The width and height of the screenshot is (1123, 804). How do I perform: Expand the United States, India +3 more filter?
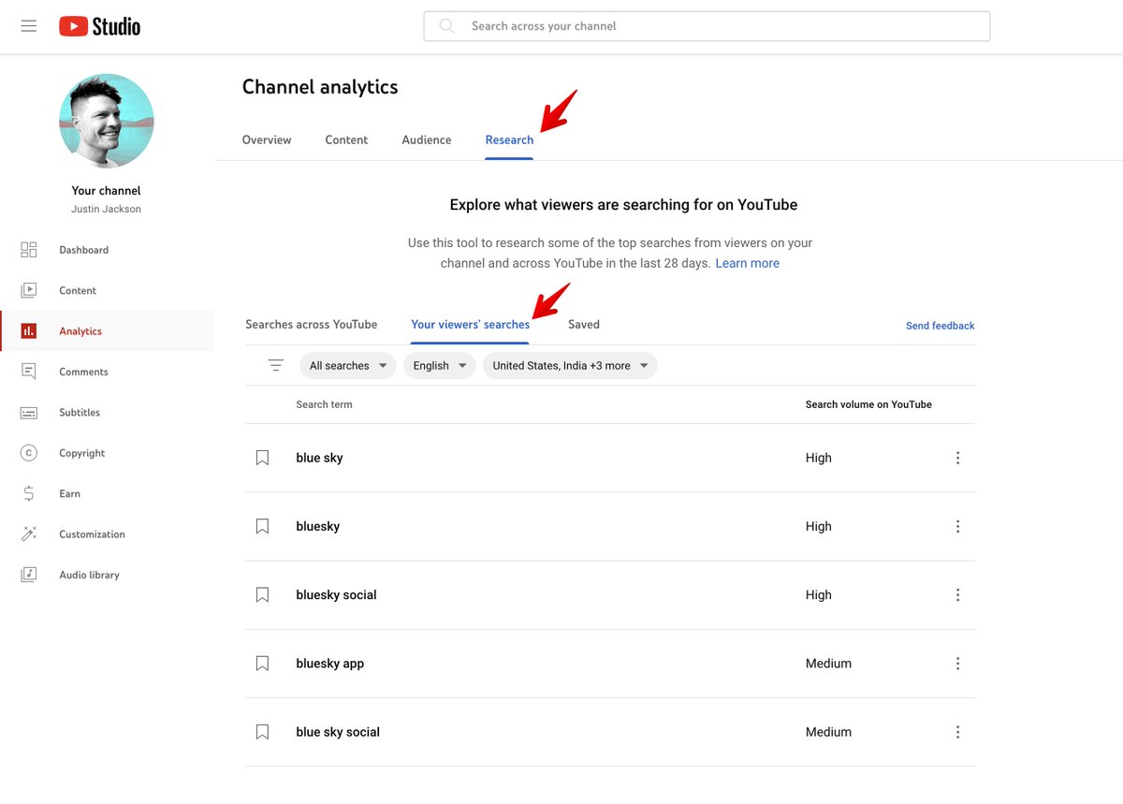570,366
